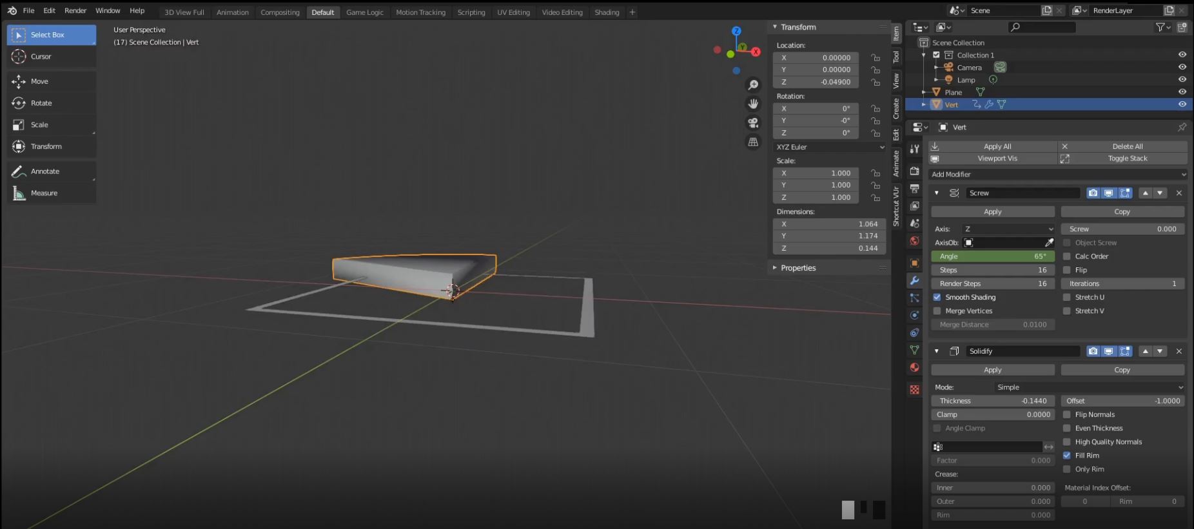The height and width of the screenshot is (529, 1194).
Task: Expand the Properties panel section
Action: point(798,268)
